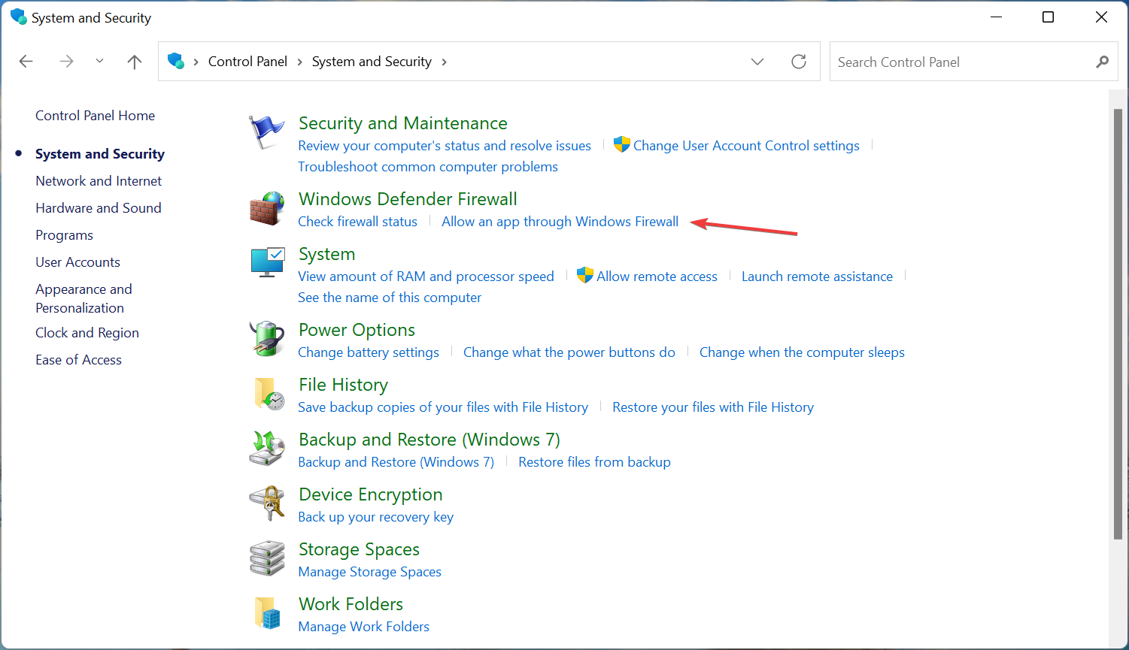Viewport: 1129px width, 650px height.
Task: Open Network and Internet category
Action: tap(99, 180)
